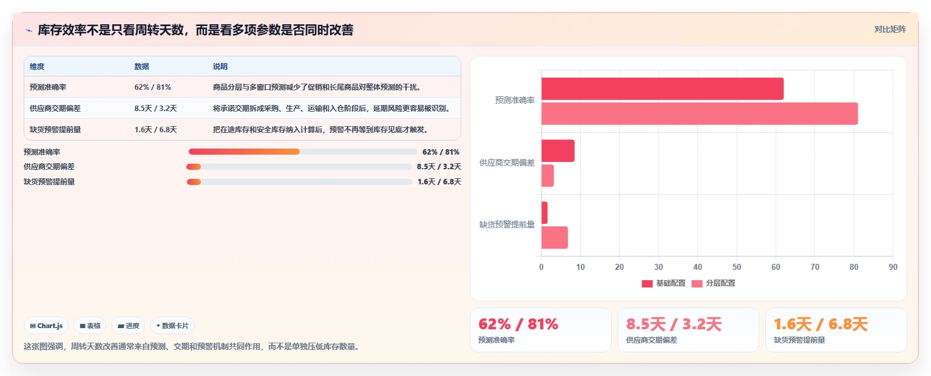Click table cell 62% / 81%
931x376 pixels.
(152, 87)
